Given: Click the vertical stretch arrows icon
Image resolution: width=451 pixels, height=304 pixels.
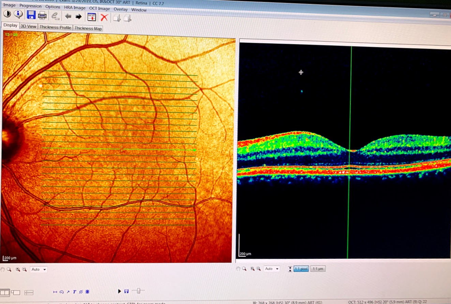Looking at the screenshot, I should coord(290,269).
